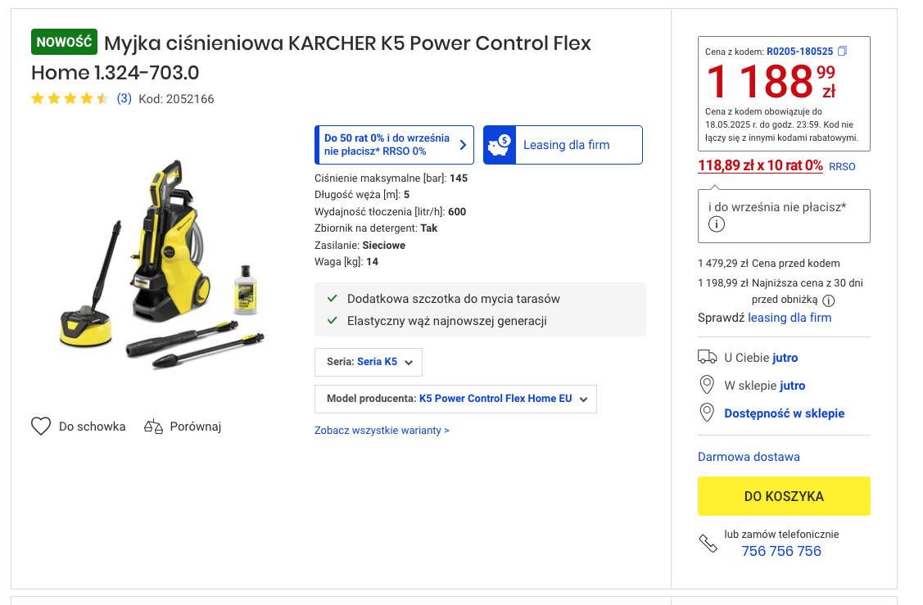Click the Darmowa dostawa link
923x605 pixels.
tap(749, 457)
